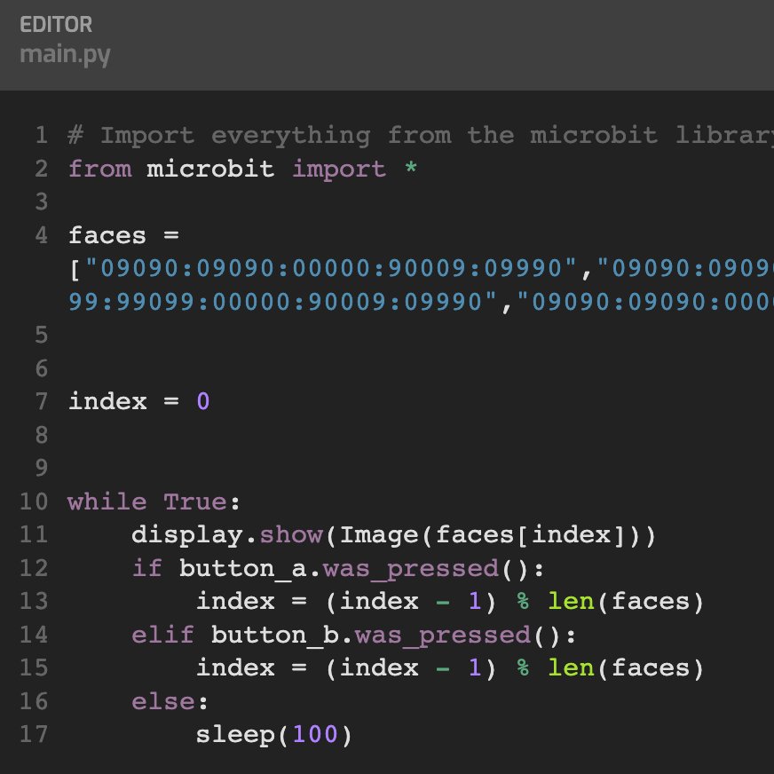This screenshot has width=774, height=774.
Task: Click 'if button_a.was_pressed():' line
Action: [x=337, y=569]
